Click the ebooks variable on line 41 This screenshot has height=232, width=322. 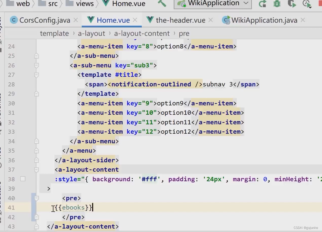click(73, 208)
